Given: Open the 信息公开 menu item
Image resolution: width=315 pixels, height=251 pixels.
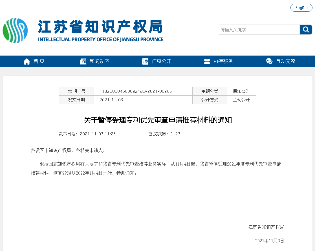Looking at the screenshot, I should pos(161,61).
